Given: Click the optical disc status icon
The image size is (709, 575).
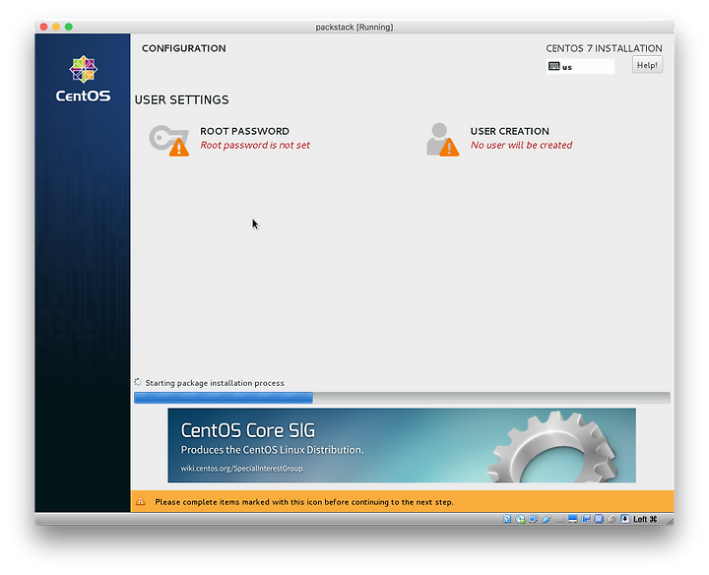Looking at the screenshot, I should pyautogui.click(x=521, y=519).
